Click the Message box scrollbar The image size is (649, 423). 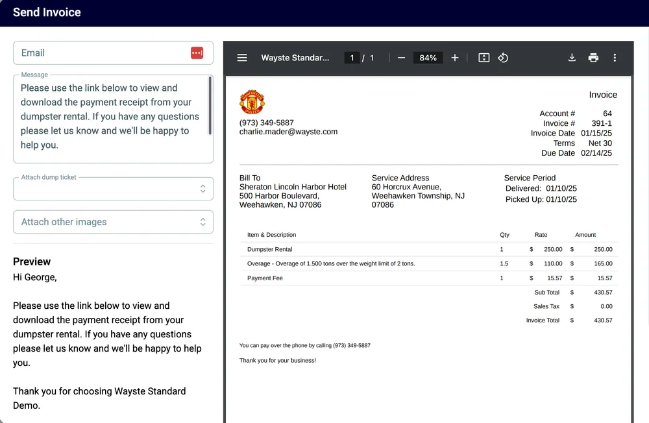point(210,104)
